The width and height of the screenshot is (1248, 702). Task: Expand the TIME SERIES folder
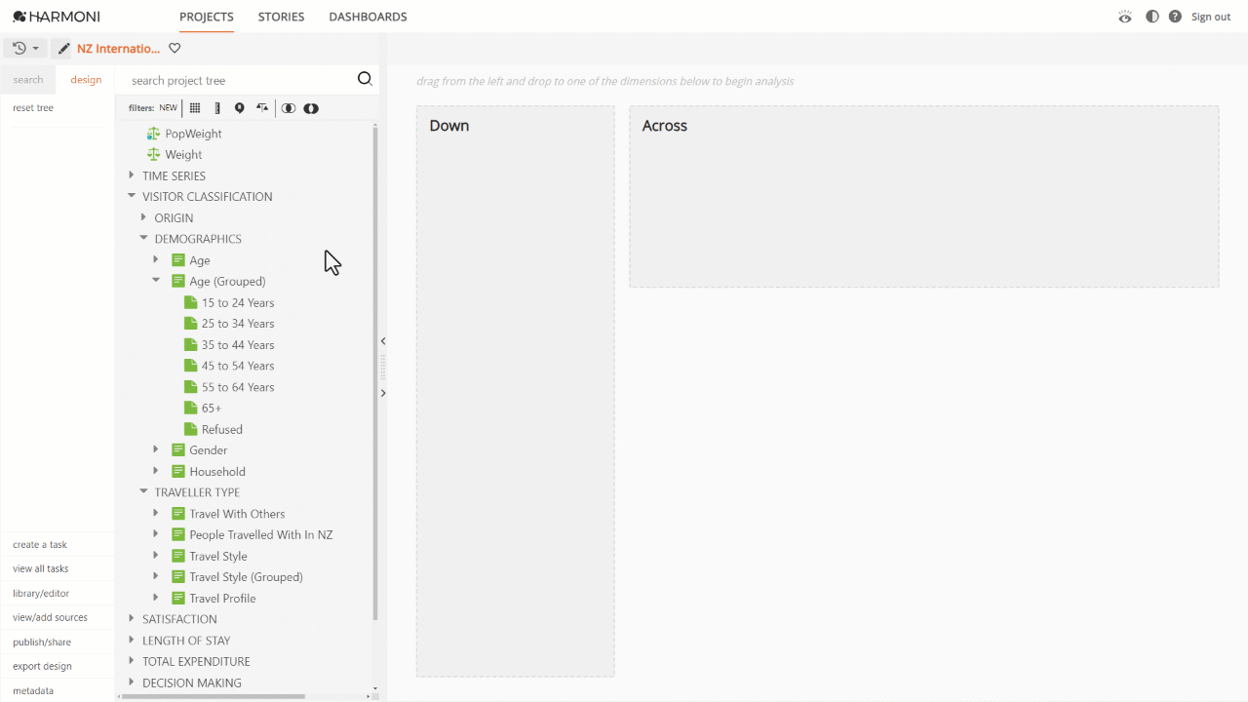[132, 175]
